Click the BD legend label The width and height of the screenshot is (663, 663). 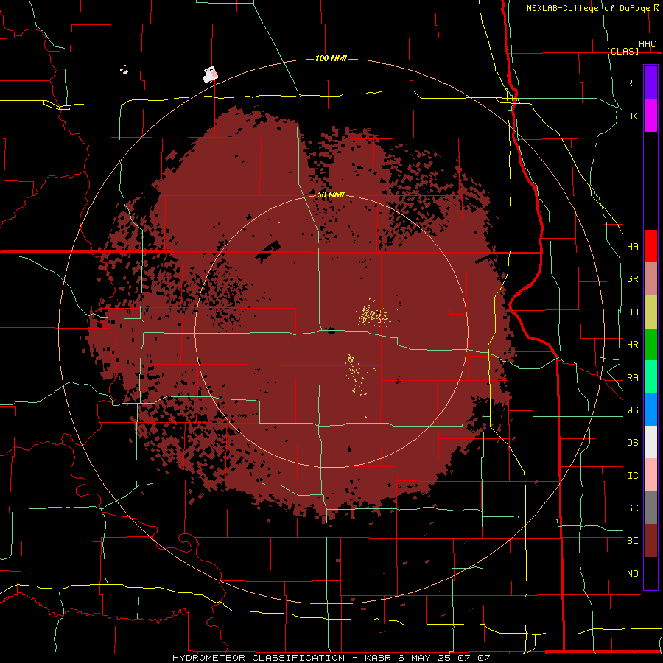click(632, 312)
